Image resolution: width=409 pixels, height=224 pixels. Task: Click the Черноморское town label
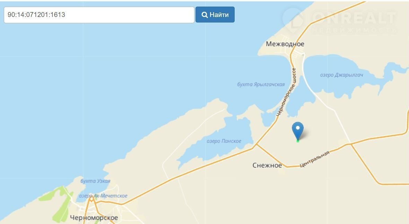(x=94, y=218)
